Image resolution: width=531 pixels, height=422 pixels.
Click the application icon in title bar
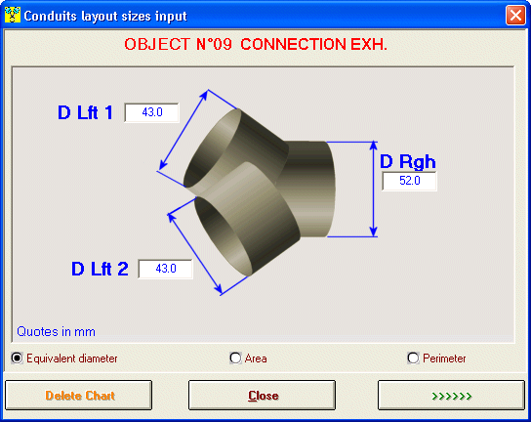[13, 15]
